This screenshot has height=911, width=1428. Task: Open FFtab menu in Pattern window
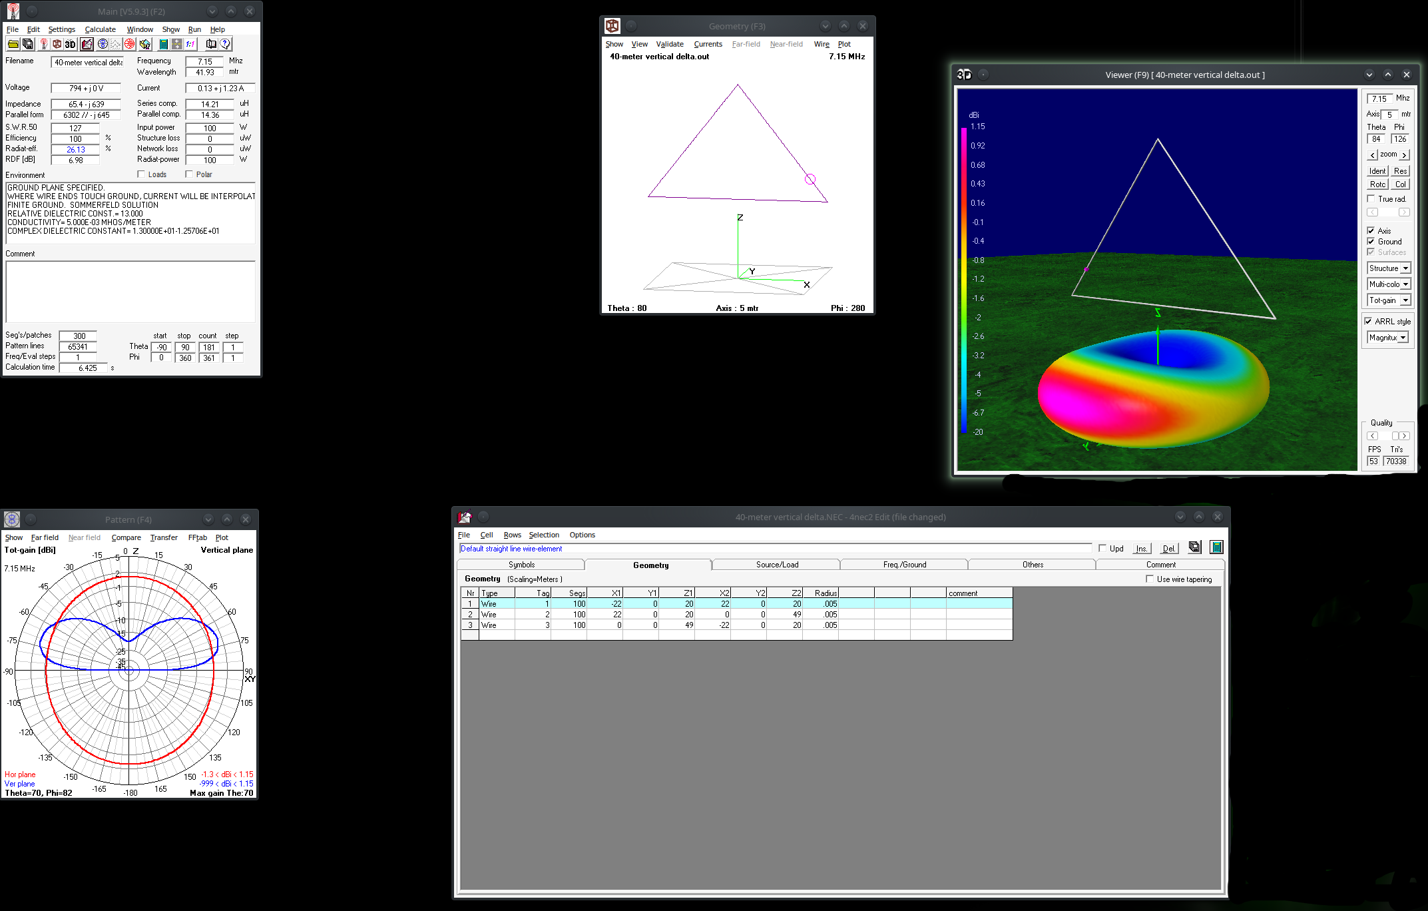click(197, 537)
